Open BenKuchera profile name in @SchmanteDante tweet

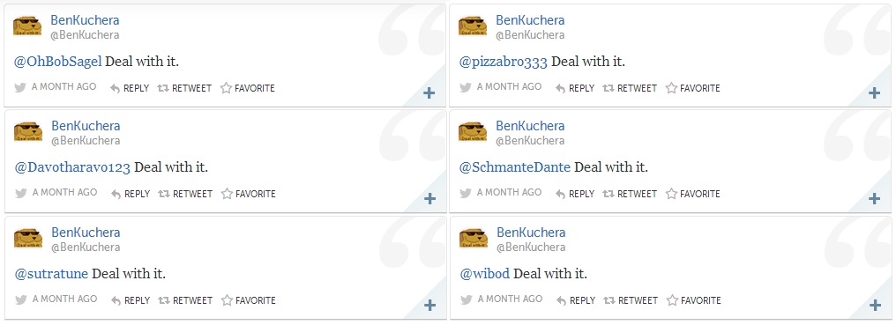click(530, 126)
